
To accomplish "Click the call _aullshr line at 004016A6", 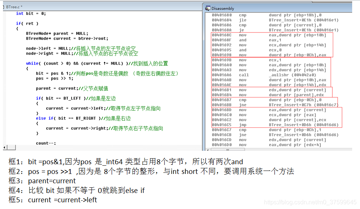I will coord(264,75).
